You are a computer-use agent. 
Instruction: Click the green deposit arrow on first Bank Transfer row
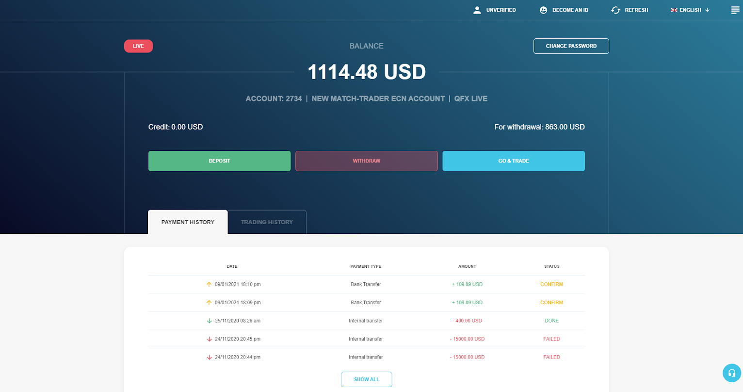tap(209, 284)
